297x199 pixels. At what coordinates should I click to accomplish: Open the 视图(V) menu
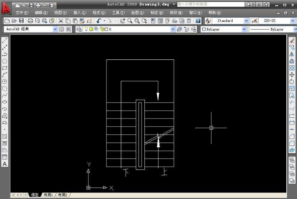coord(60,13)
